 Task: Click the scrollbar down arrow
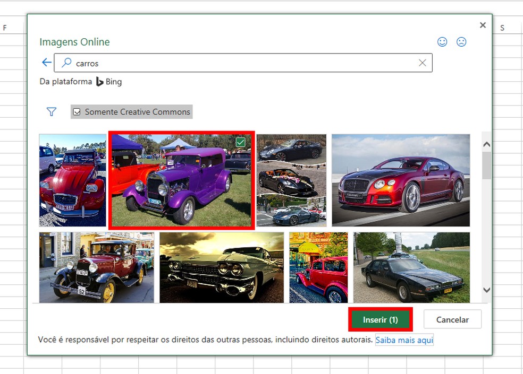(x=486, y=290)
